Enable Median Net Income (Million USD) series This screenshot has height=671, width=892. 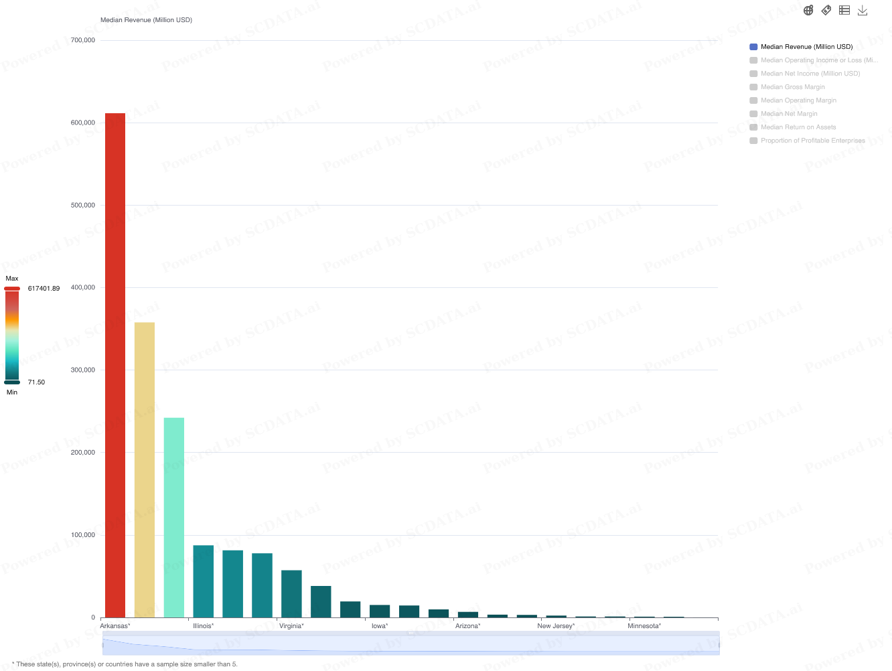[x=805, y=74]
